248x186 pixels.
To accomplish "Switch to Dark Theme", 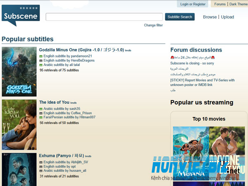I will pos(238,4).
